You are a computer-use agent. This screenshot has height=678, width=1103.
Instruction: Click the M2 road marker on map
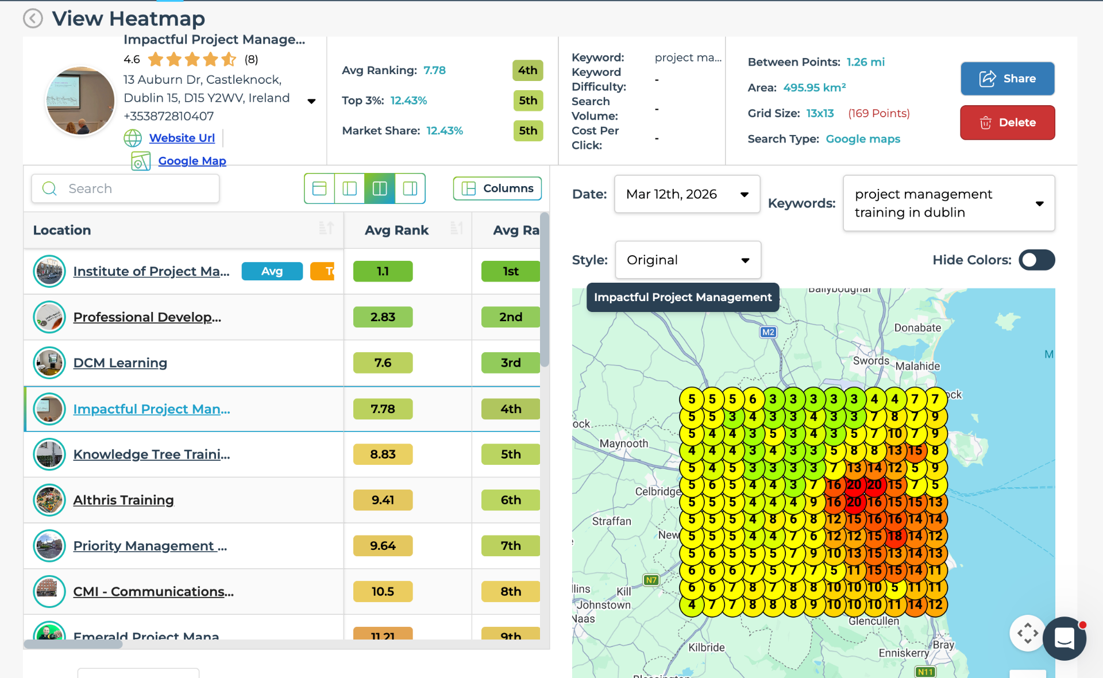(768, 332)
